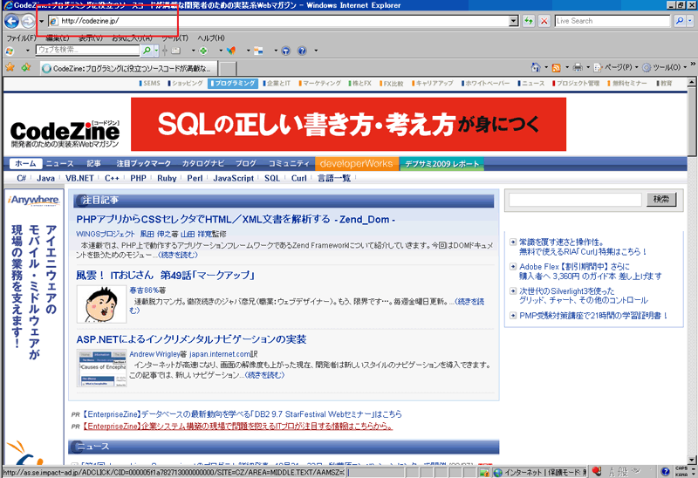Click the blue question mark help toolbar icon
Viewport: 698px width, 478px height.
pyautogui.click(x=302, y=51)
